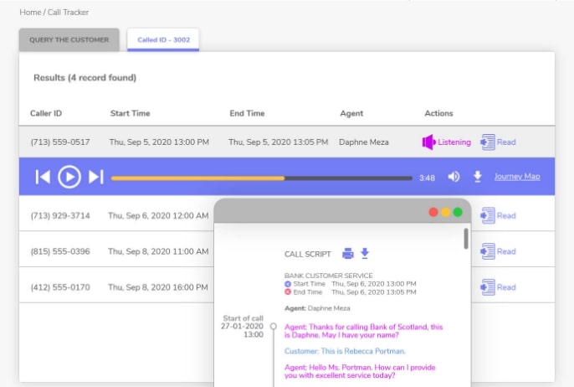The height and width of the screenshot is (387, 574).
Task: Click customer line 'This is Rebecca Portman'
Action: point(345,351)
